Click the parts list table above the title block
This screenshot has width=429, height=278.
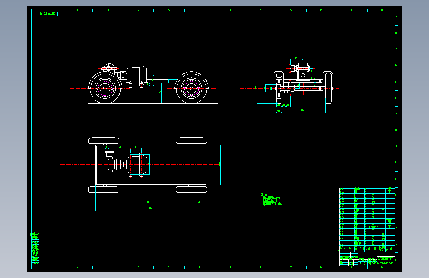coord(367,220)
